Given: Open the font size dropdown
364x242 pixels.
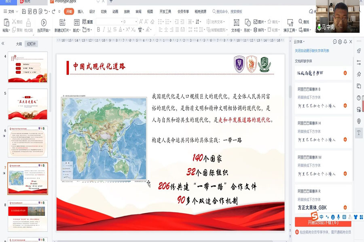Looking at the screenshot, I should pyautogui.click(x=136, y=21).
